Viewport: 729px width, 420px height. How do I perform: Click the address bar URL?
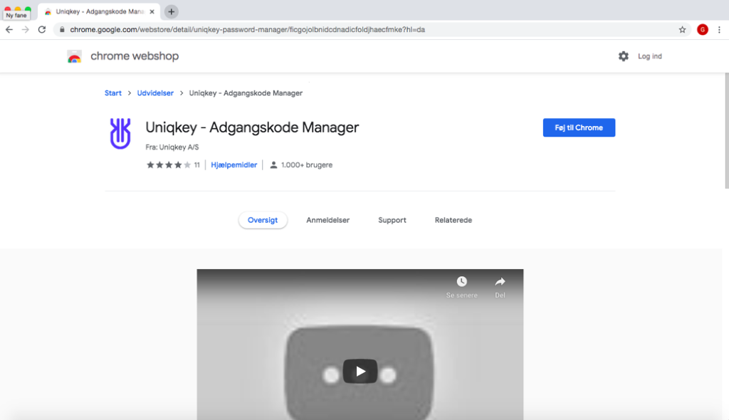(x=247, y=30)
